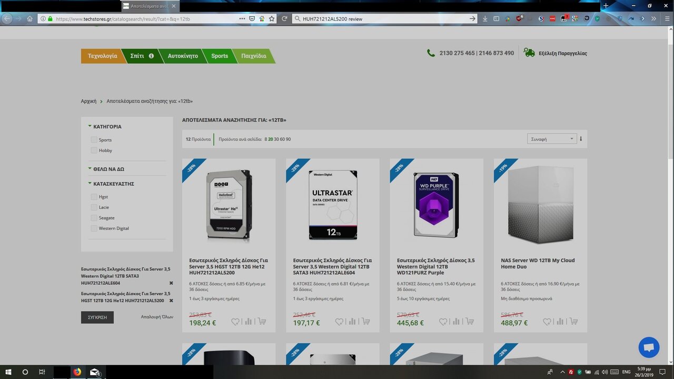
Task: Add WD121PURZ Purple drive to cart
Action: 470,322
